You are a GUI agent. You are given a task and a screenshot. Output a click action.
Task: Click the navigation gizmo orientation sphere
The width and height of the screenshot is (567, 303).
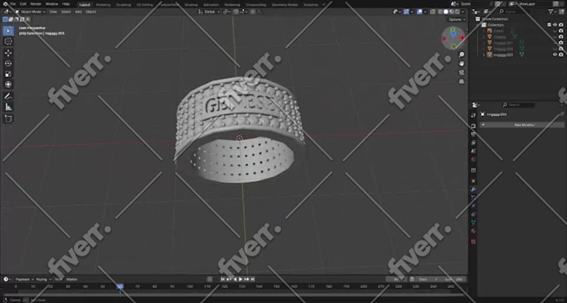(454, 38)
